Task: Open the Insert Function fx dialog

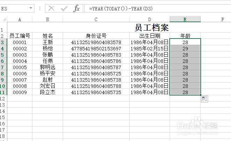Action: (x=76, y=8)
